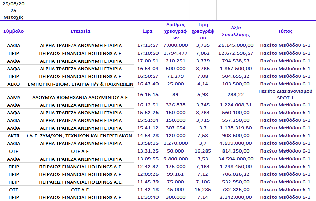Select value cell 903.600,00
The image size is (316, 201).
pos(236,136)
